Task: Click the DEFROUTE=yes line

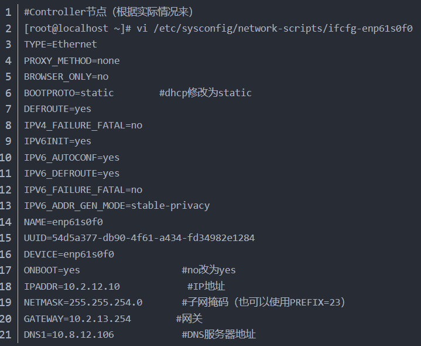Action: [x=57, y=109]
